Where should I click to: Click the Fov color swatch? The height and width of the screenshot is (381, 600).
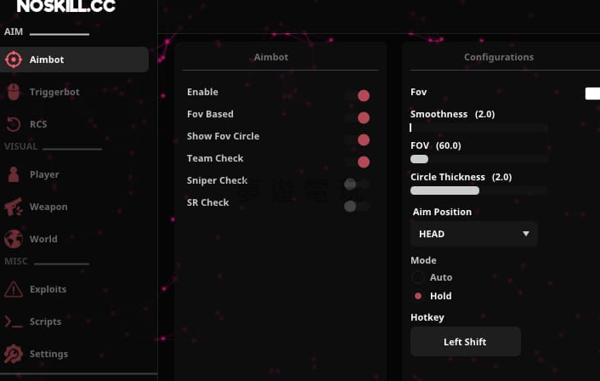(x=592, y=94)
